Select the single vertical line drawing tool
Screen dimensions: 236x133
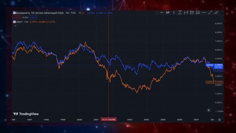tap(174, 13)
